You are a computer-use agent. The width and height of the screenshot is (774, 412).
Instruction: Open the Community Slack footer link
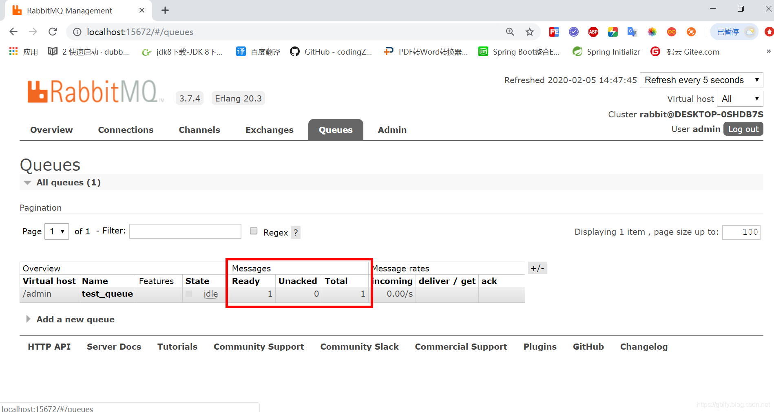tap(359, 347)
